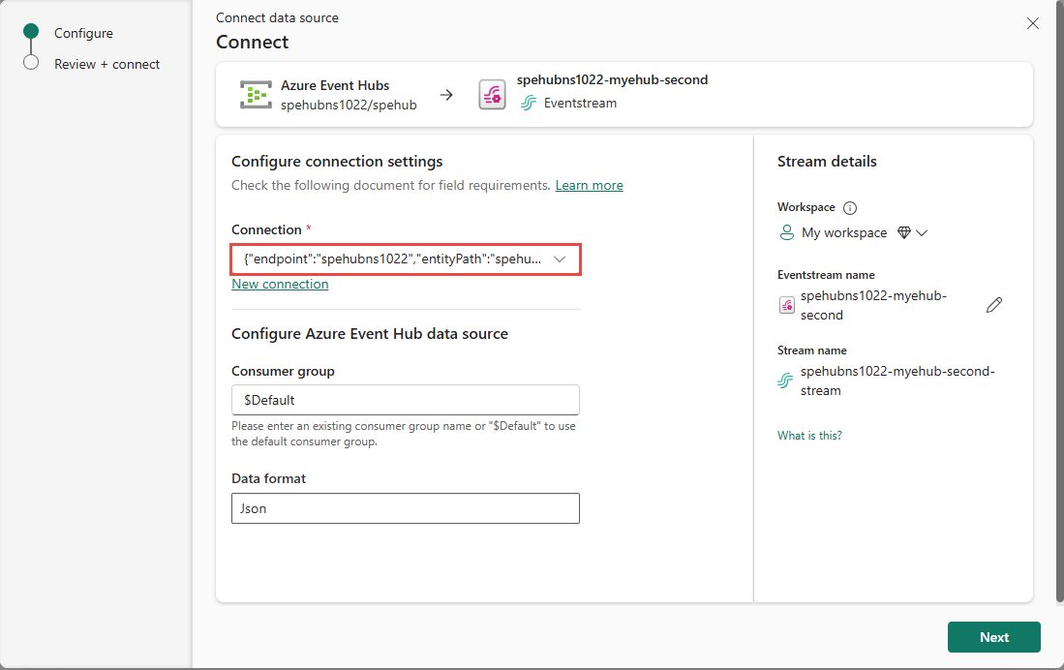Close the Connect data source dialog

[1033, 22]
